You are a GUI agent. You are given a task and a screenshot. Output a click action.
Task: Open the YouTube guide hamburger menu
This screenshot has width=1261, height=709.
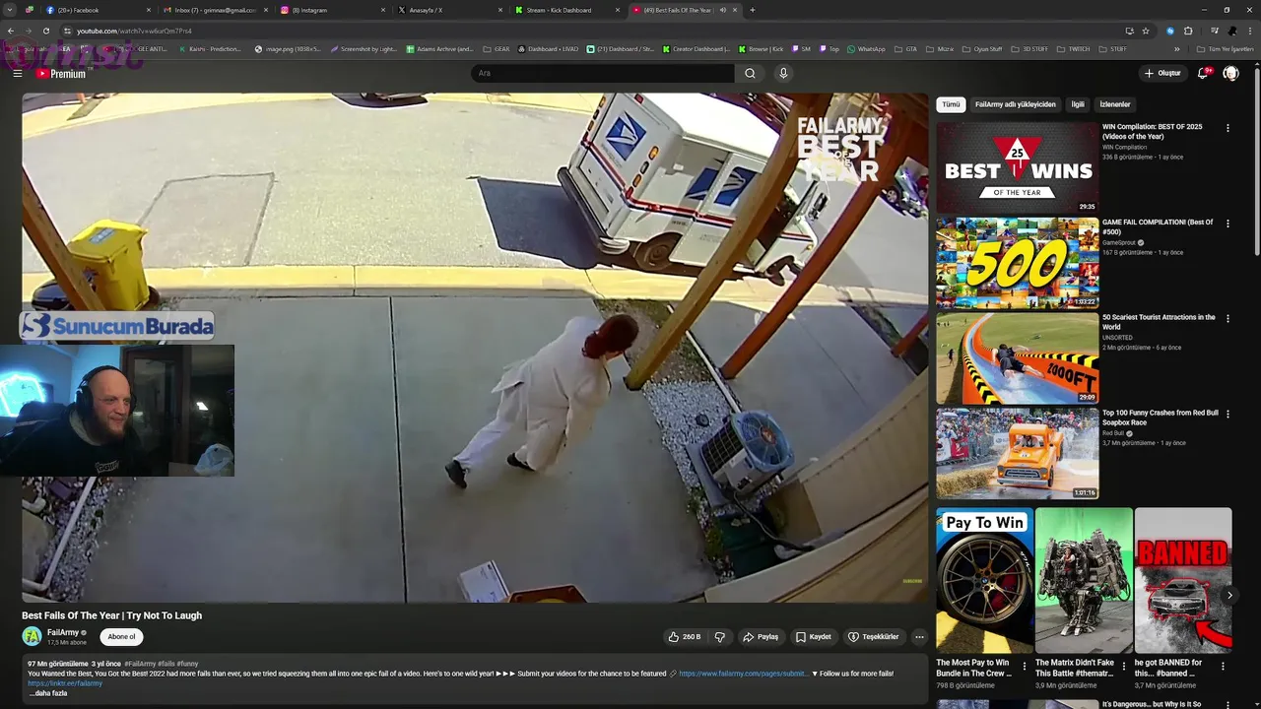coord(17,74)
